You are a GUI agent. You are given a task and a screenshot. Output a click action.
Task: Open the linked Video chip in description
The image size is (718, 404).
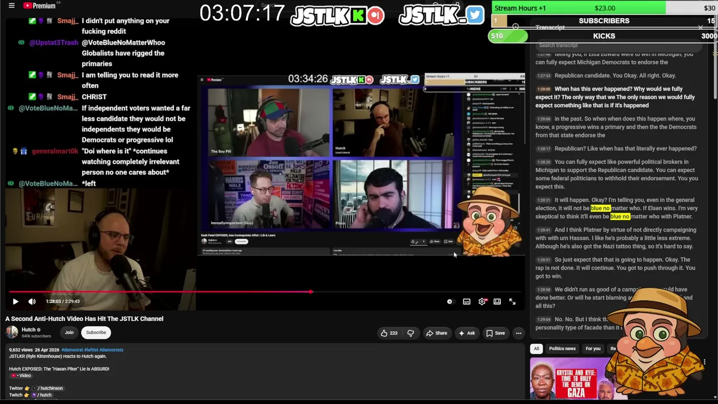point(21,375)
